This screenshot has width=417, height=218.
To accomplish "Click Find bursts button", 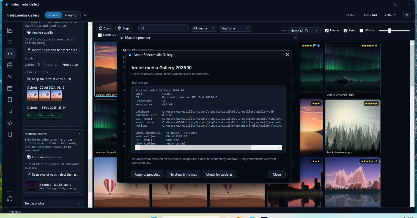I will [70, 65].
